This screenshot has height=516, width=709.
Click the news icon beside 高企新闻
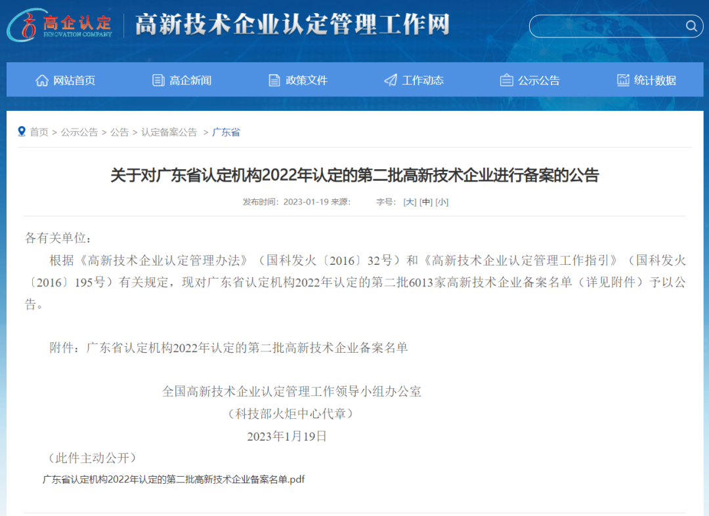158,81
